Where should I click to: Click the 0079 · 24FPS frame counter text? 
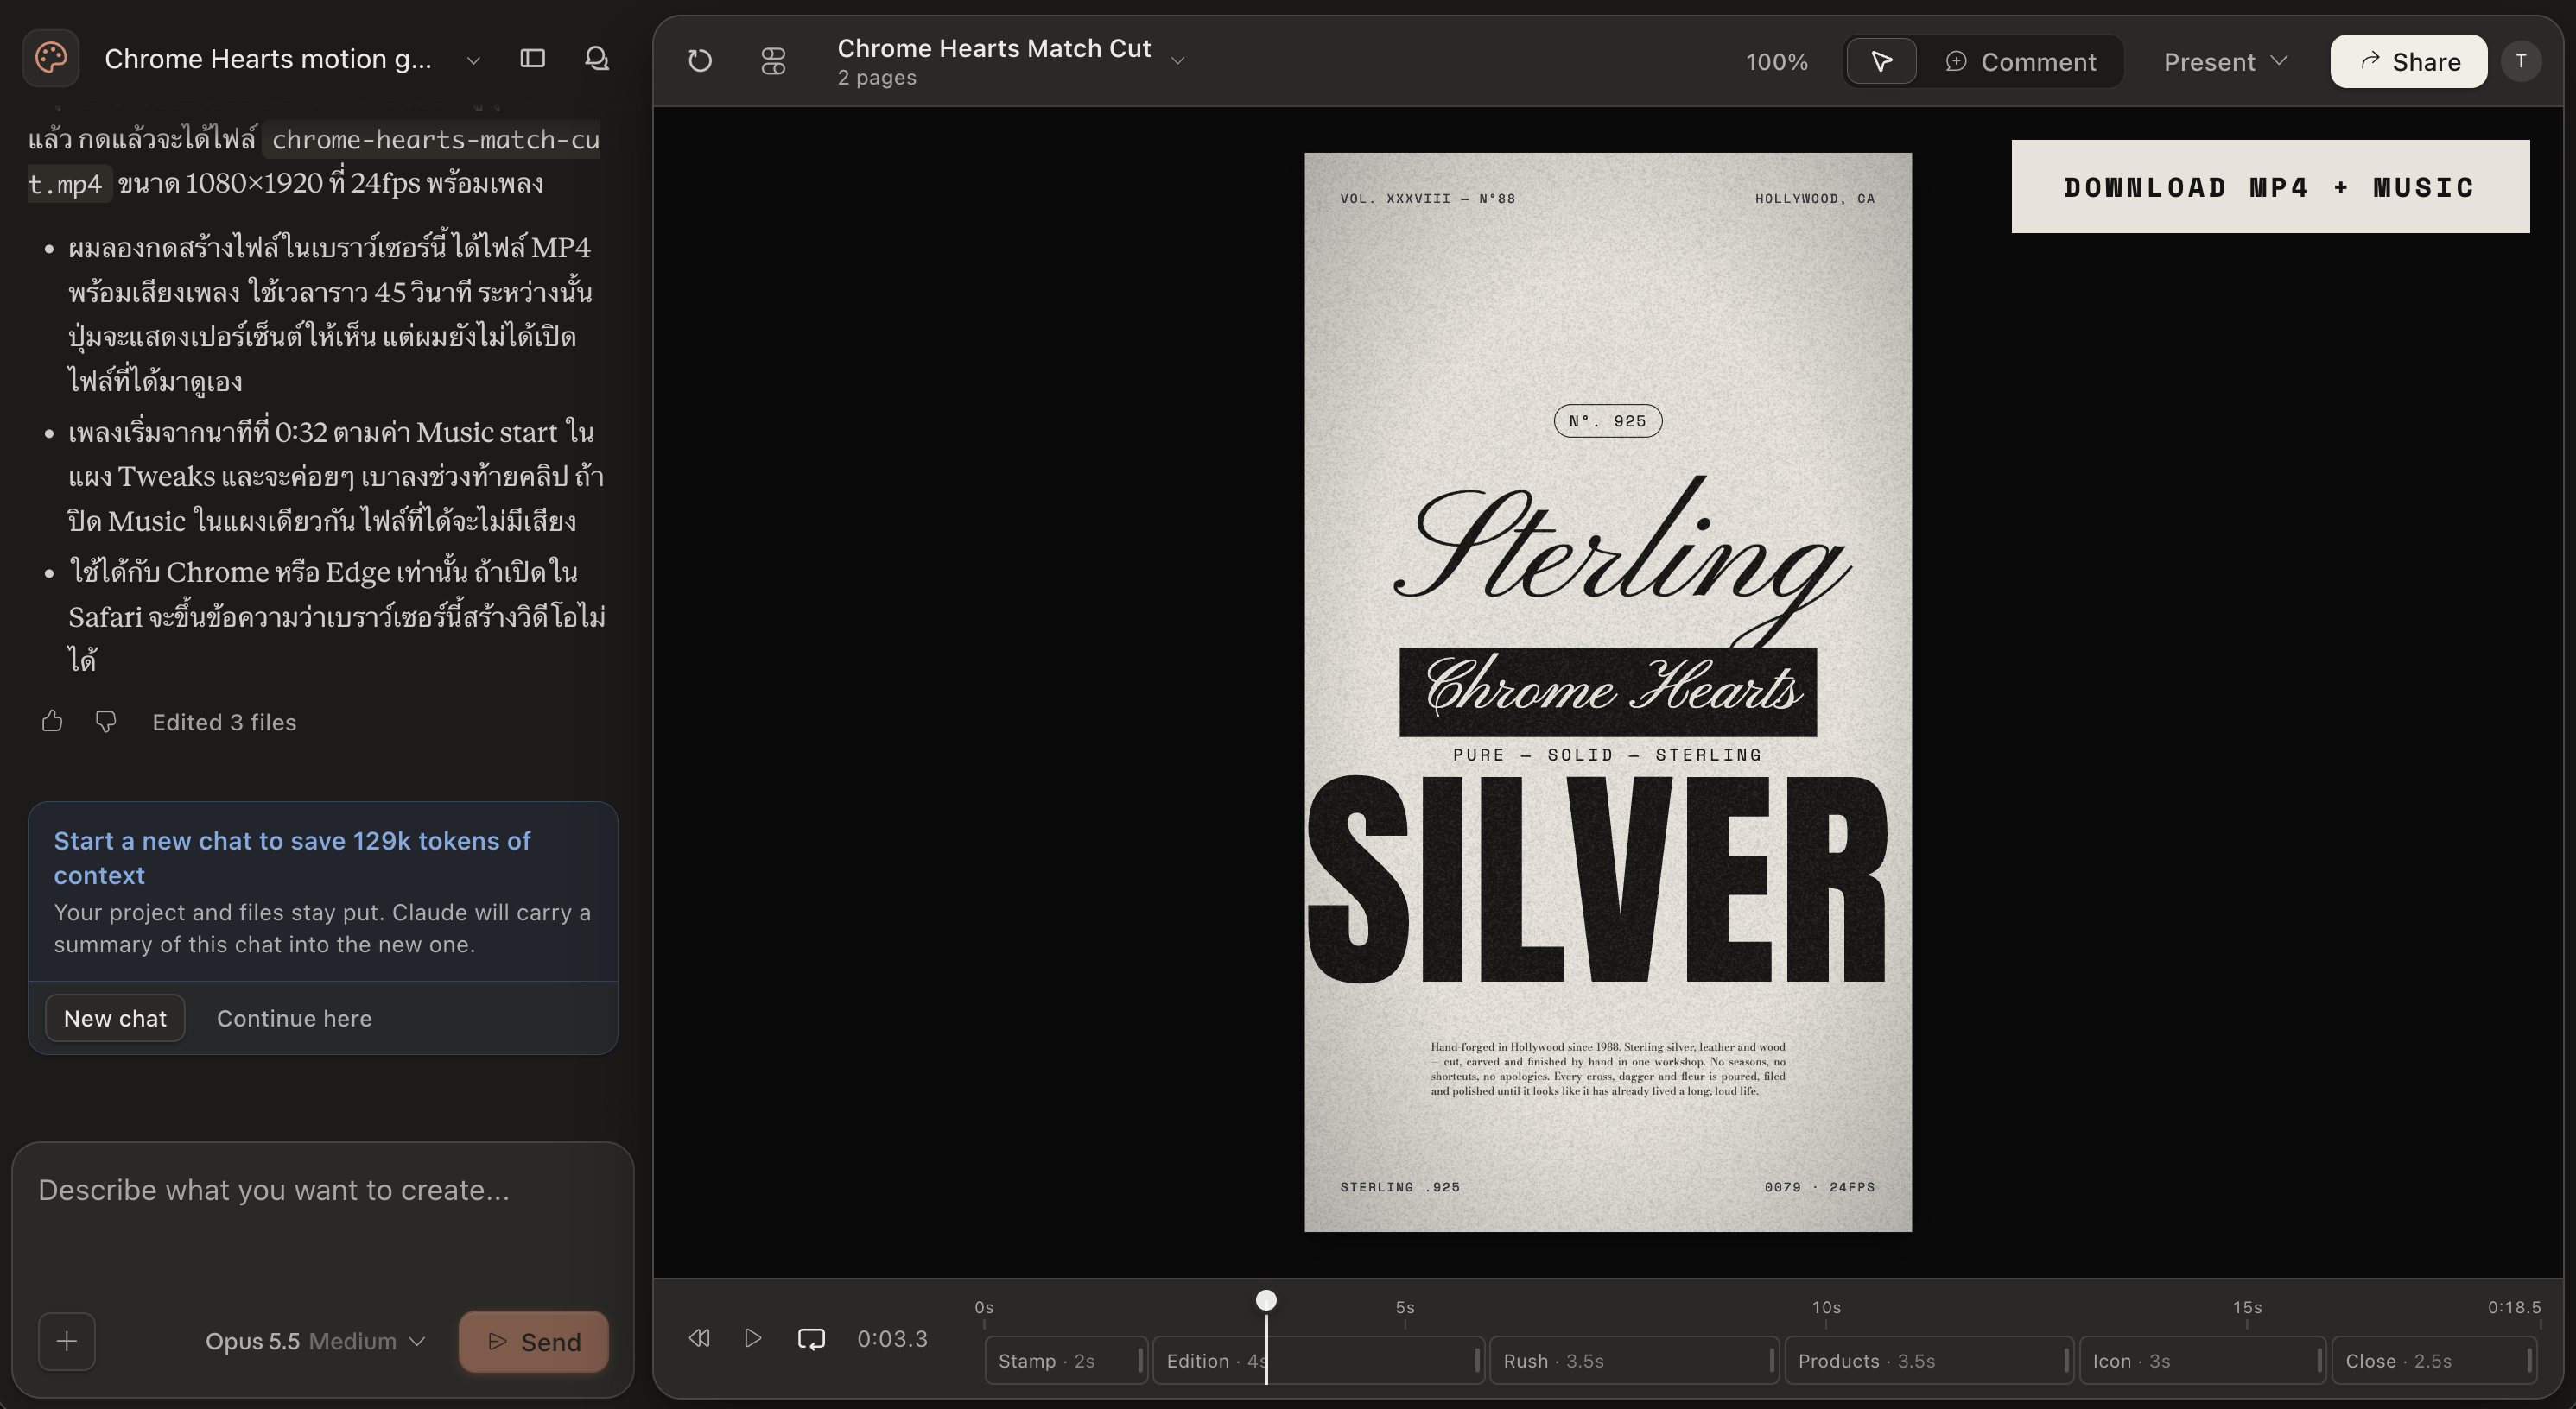(1819, 1186)
